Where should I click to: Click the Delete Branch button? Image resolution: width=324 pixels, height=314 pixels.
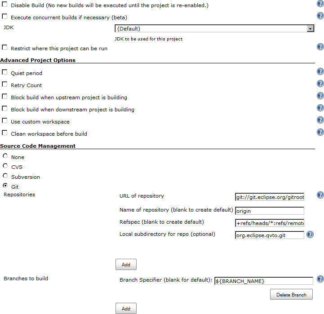tap(291, 294)
